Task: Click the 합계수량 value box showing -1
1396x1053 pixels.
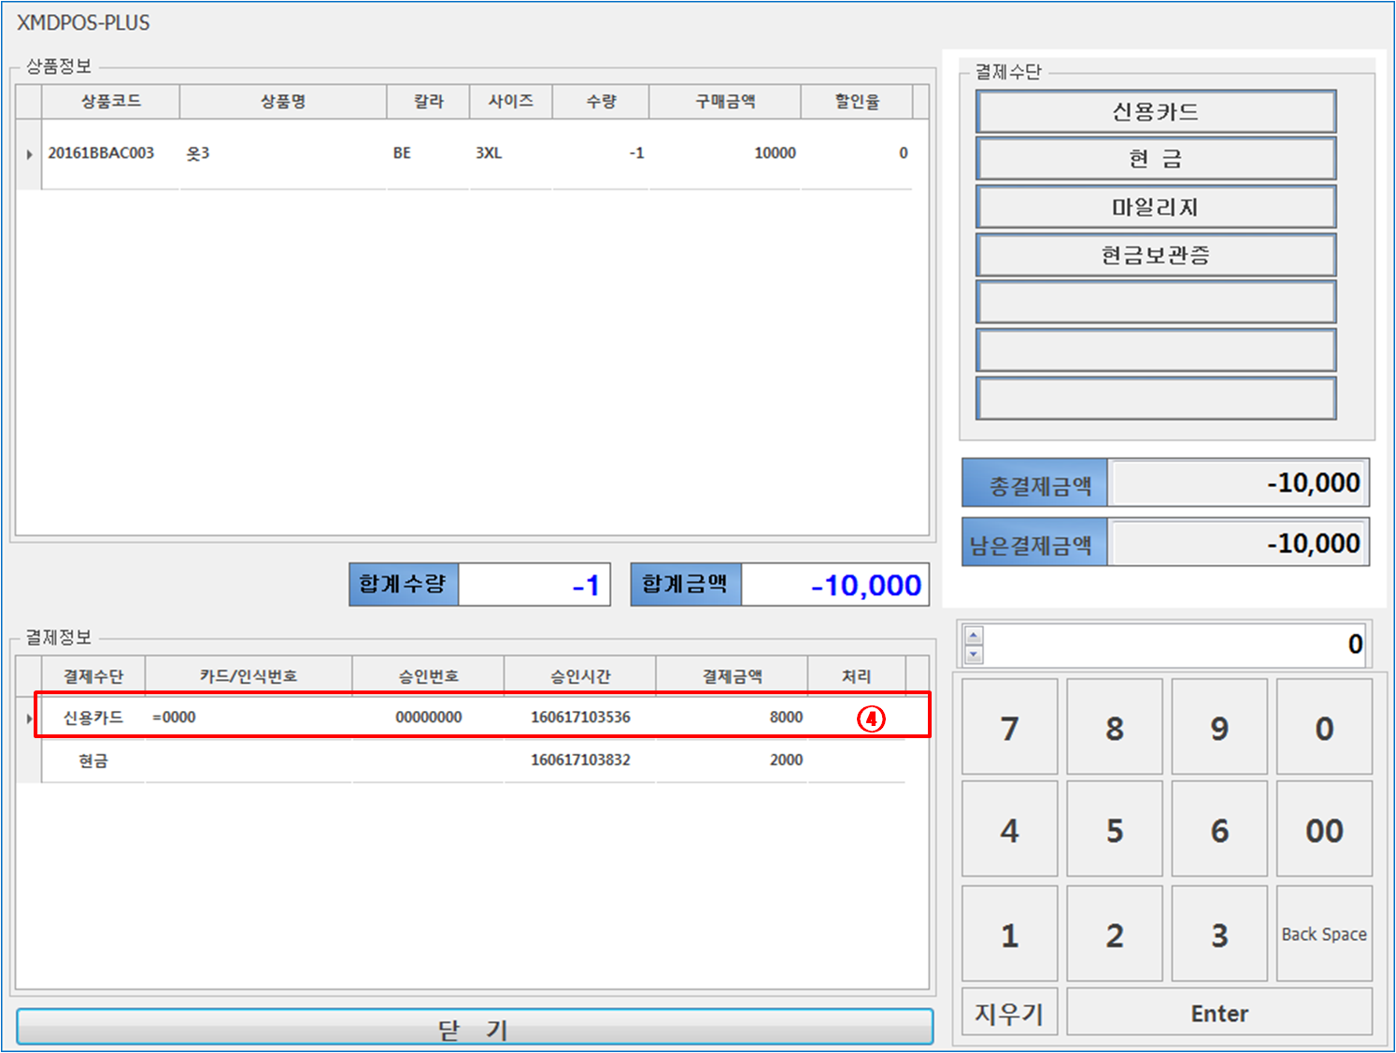Action: tap(534, 585)
